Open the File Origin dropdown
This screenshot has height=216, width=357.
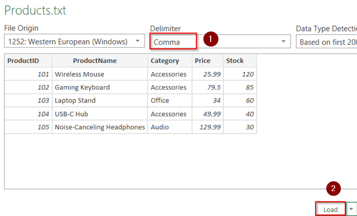tap(74, 41)
